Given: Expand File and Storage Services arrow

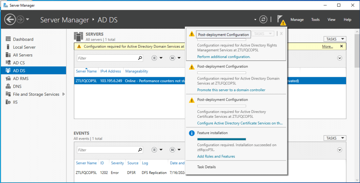Looking at the screenshot, I should point(64,94).
